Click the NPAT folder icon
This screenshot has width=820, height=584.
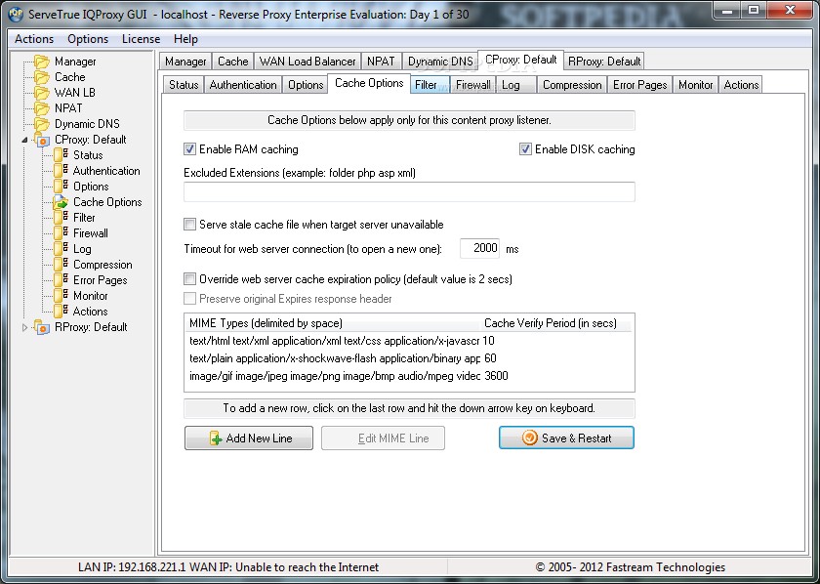coord(42,108)
